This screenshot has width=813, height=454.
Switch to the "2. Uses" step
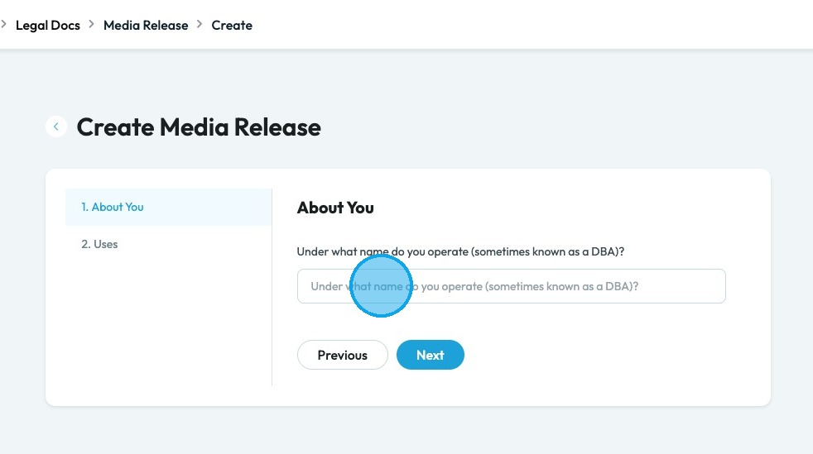click(99, 244)
